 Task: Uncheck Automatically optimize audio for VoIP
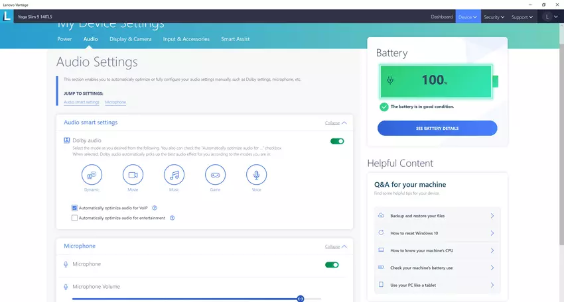[75, 208]
